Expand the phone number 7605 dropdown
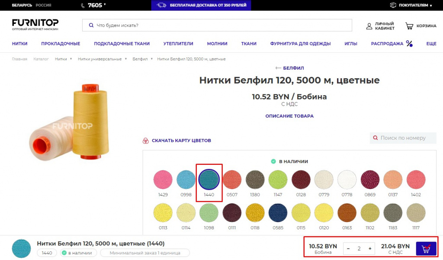 tap(104, 4)
